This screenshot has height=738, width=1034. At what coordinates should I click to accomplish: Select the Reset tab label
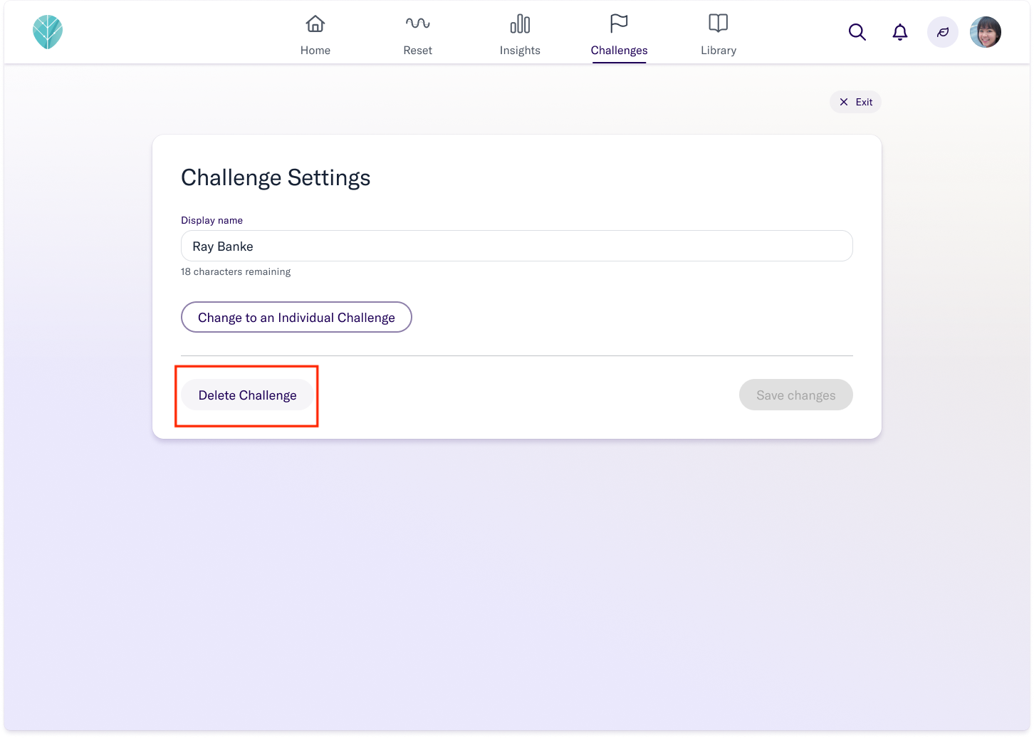point(418,51)
